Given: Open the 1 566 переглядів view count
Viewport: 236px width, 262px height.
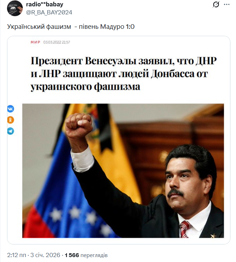Looking at the screenshot, I should pos(86,255).
